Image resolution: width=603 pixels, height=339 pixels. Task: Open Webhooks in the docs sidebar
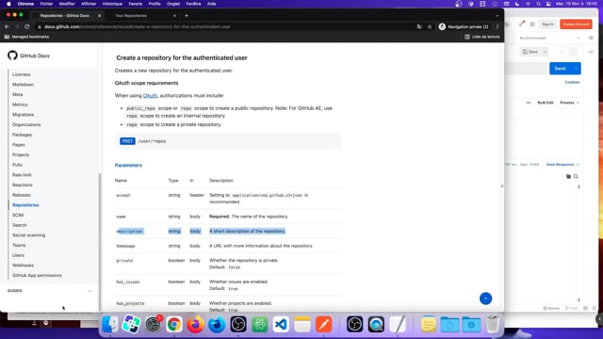point(23,266)
